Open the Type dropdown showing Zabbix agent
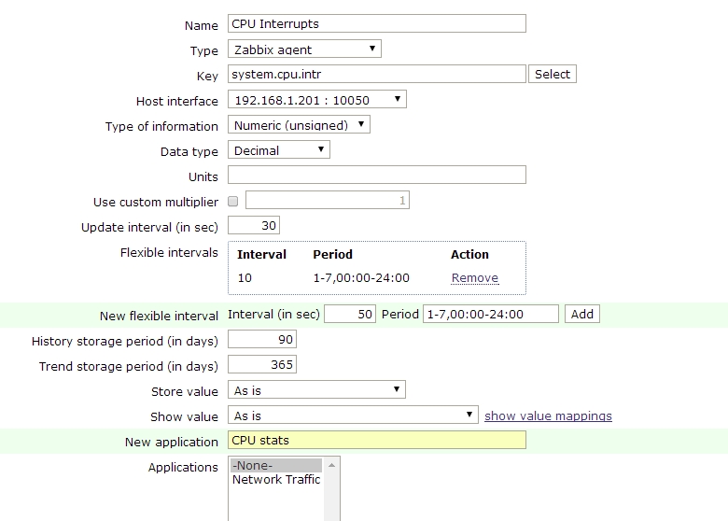 point(304,49)
